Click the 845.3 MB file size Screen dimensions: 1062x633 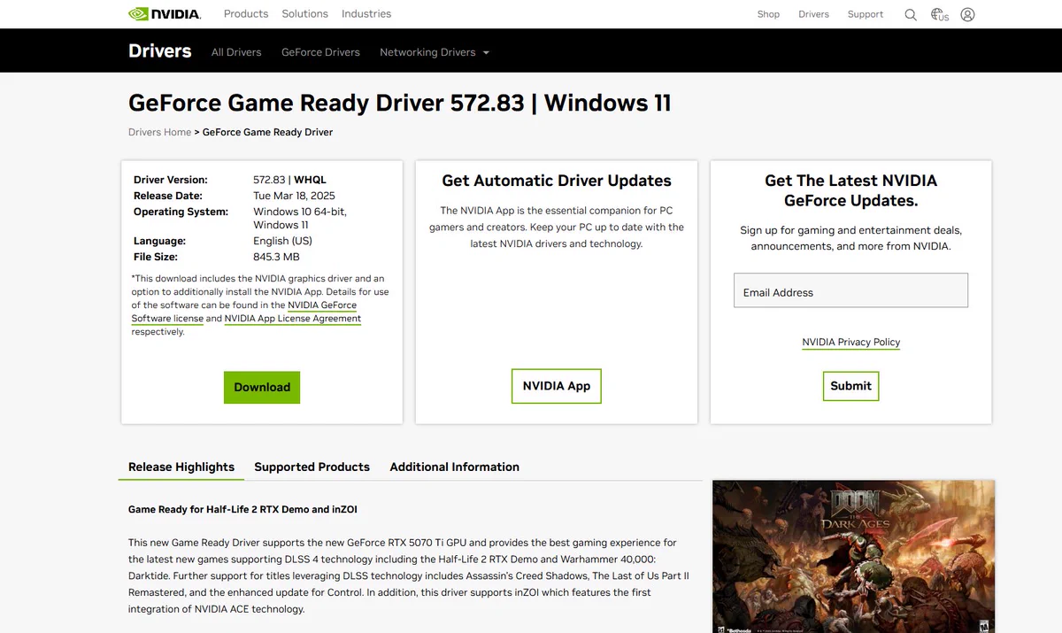pyautogui.click(x=276, y=257)
